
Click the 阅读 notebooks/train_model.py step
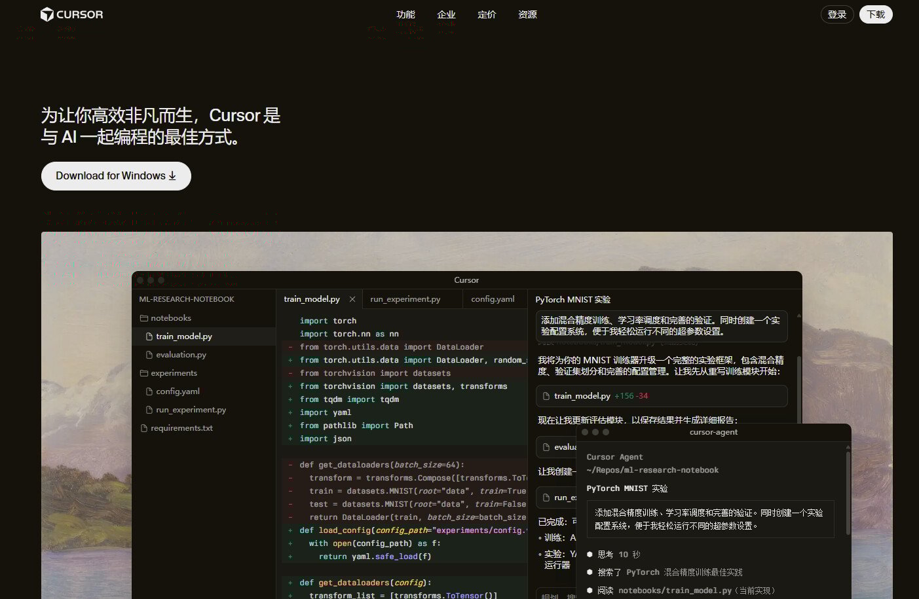tap(681, 590)
